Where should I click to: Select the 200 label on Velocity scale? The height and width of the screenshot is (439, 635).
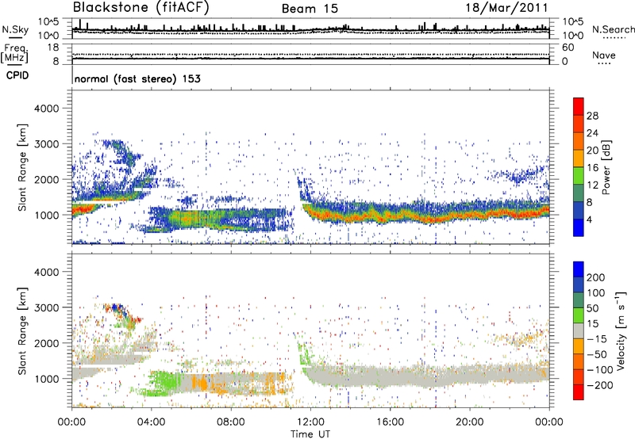(x=596, y=277)
